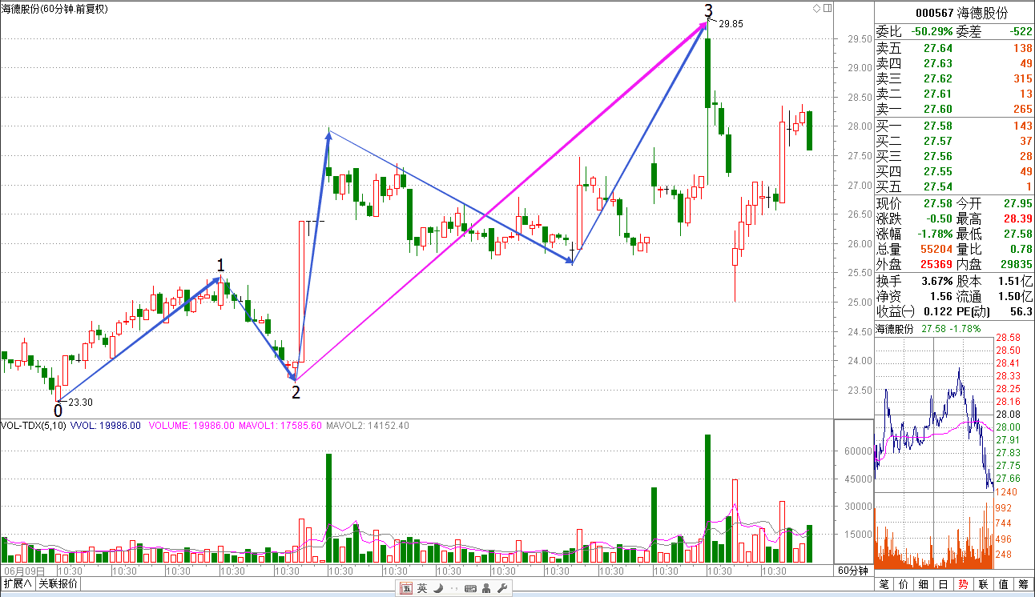The image size is (1035, 597).
Task: Click the 'VOLUME: 19986.00' indicator value
Action: tap(190, 426)
